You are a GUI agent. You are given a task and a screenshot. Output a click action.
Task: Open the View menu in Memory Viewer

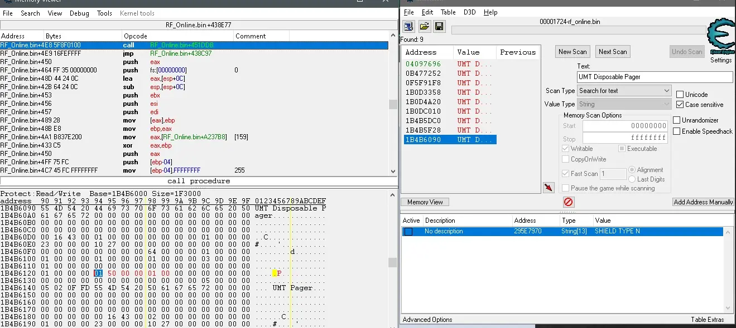click(x=55, y=13)
